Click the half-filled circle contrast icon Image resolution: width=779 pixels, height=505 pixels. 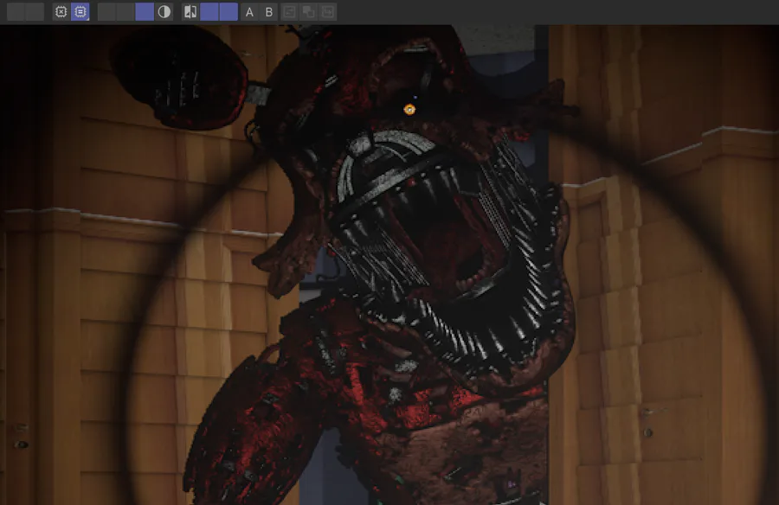click(x=164, y=12)
